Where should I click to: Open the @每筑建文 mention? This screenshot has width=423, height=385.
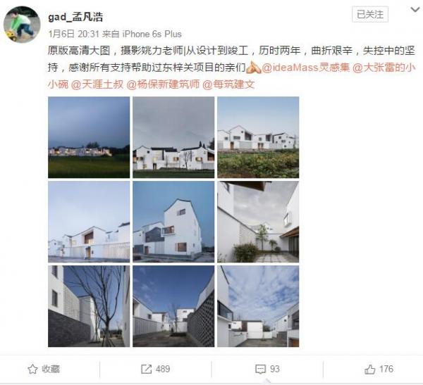(x=228, y=84)
